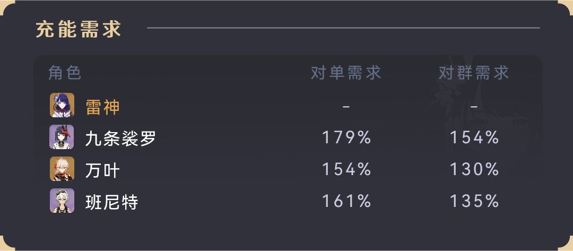Screen dimensions: 573x251
Task: Click the 雷神 character avatar icon
Action: 62,105
